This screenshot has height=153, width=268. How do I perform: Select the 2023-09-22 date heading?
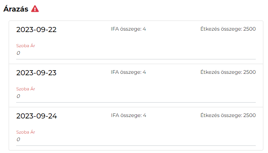click(x=36, y=30)
